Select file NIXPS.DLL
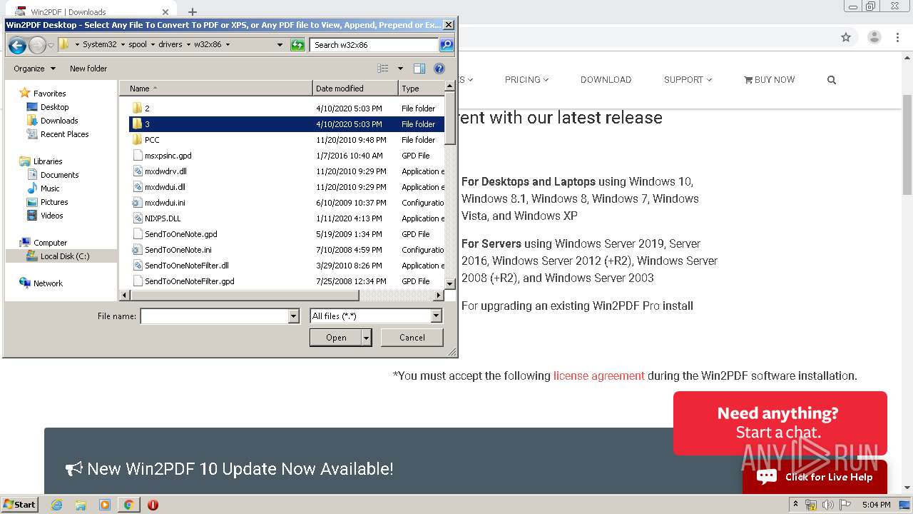 tap(287, 218)
